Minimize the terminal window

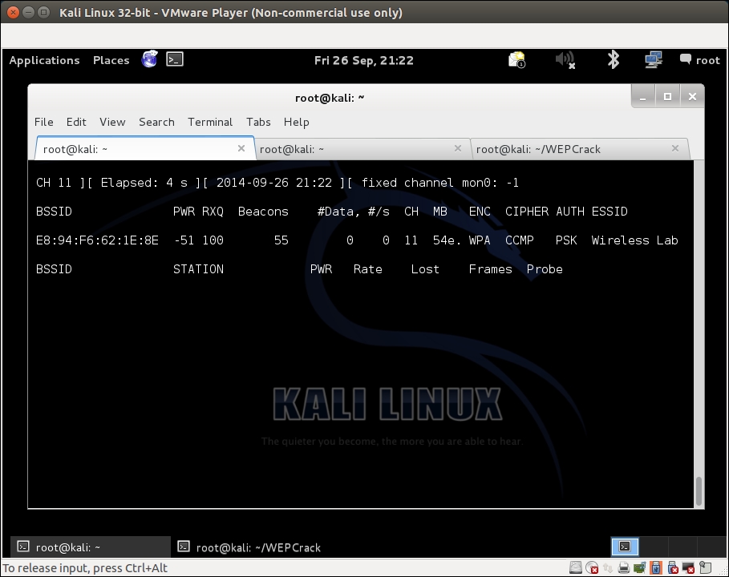(x=643, y=97)
